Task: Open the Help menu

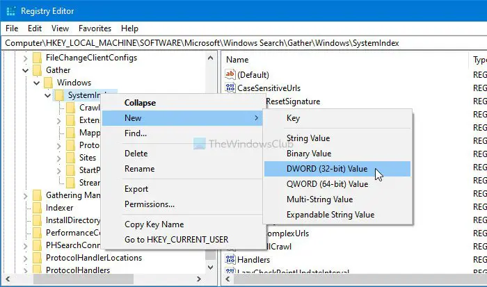Action: pyautogui.click(x=129, y=28)
